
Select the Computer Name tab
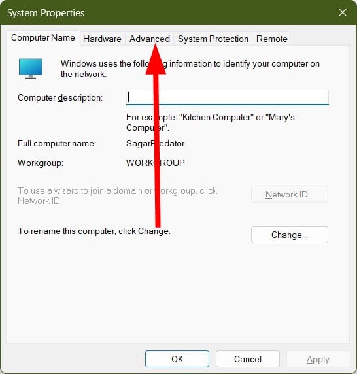pyautogui.click(x=43, y=38)
